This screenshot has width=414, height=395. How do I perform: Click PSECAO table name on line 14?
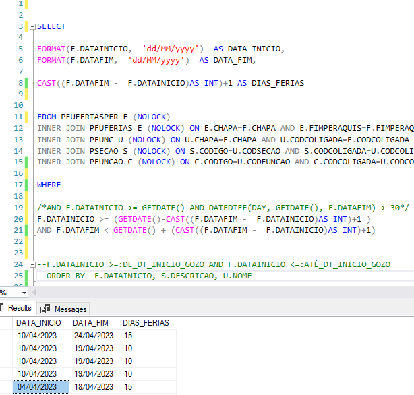click(104, 151)
